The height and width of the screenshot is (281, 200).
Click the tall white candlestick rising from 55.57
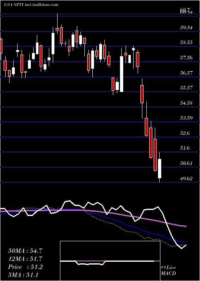(122, 74)
